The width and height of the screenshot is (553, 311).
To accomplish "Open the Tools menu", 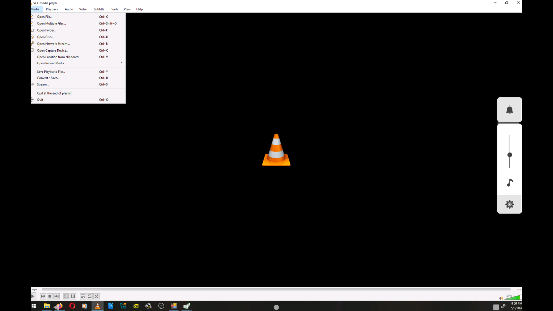I will point(114,9).
